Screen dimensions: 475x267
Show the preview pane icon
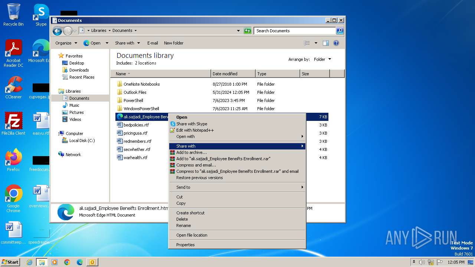coord(325,43)
